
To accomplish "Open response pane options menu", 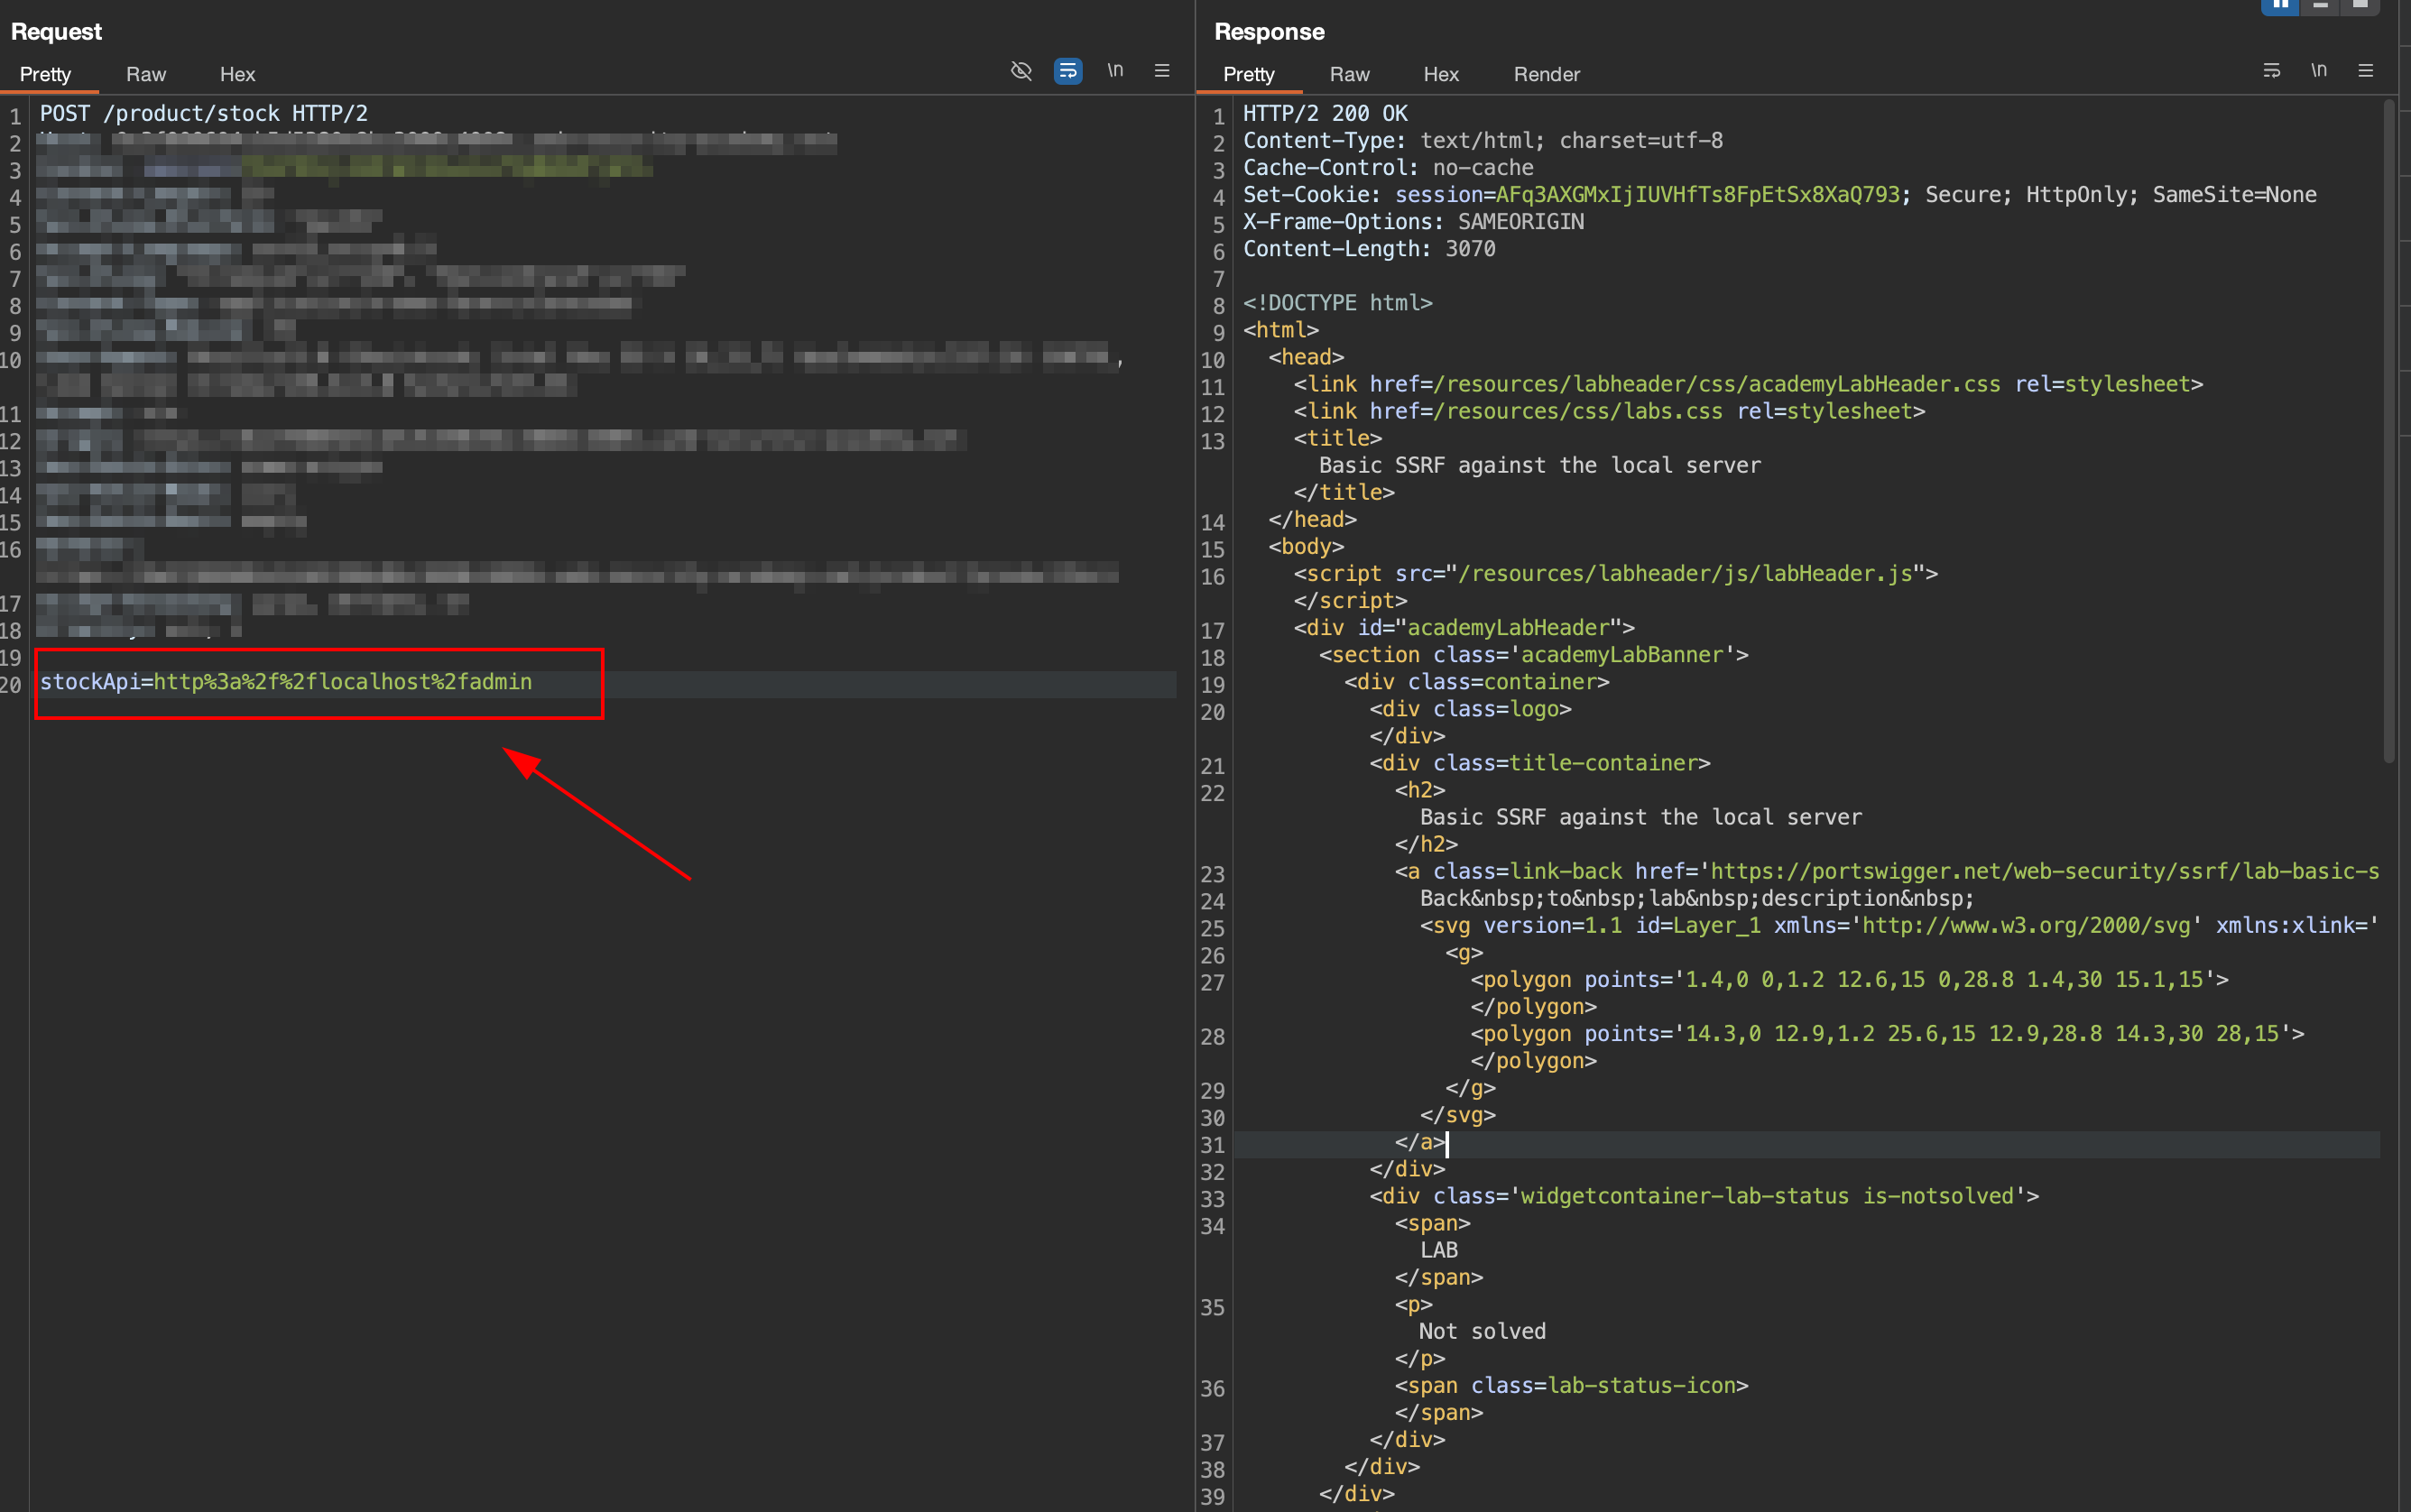I will coord(2365,71).
